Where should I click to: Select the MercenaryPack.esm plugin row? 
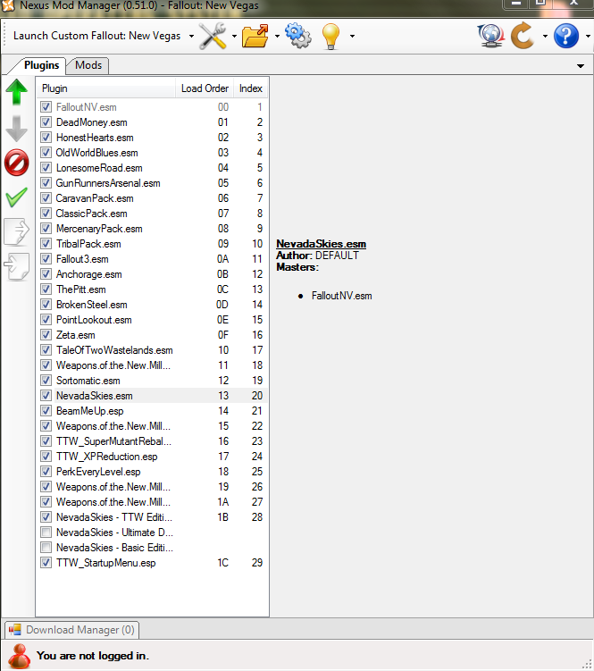(x=152, y=229)
